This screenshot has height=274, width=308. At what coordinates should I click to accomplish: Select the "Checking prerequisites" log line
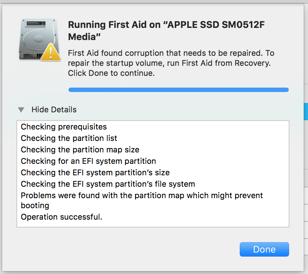tap(64, 127)
